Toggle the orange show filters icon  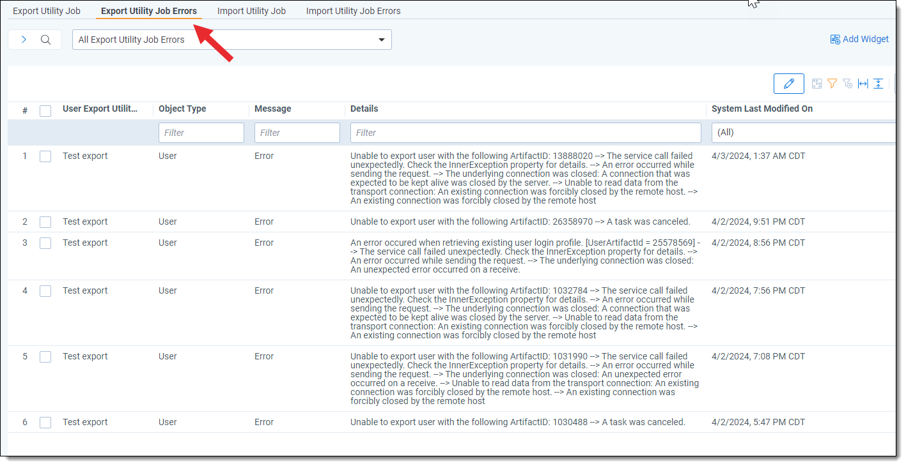pyautogui.click(x=832, y=84)
